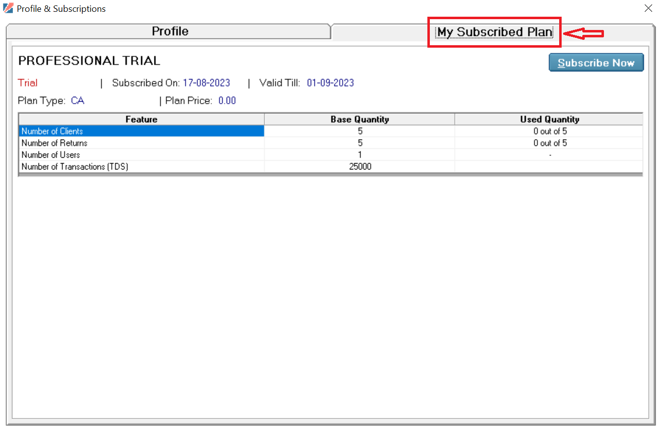This screenshot has height=429, width=660.
Task: Click the Base Quantity column header
Action: (x=360, y=119)
